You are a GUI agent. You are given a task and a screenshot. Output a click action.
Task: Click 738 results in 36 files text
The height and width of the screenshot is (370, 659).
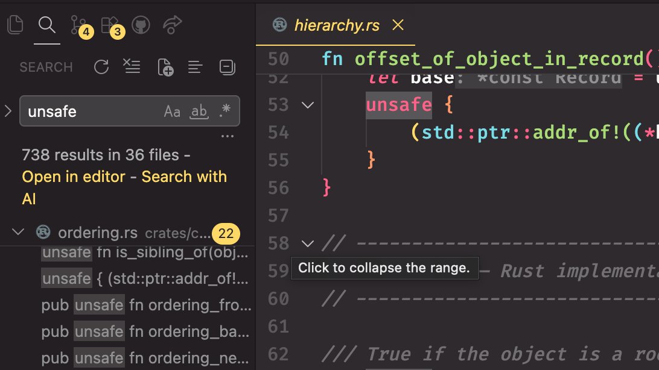pyautogui.click(x=100, y=155)
